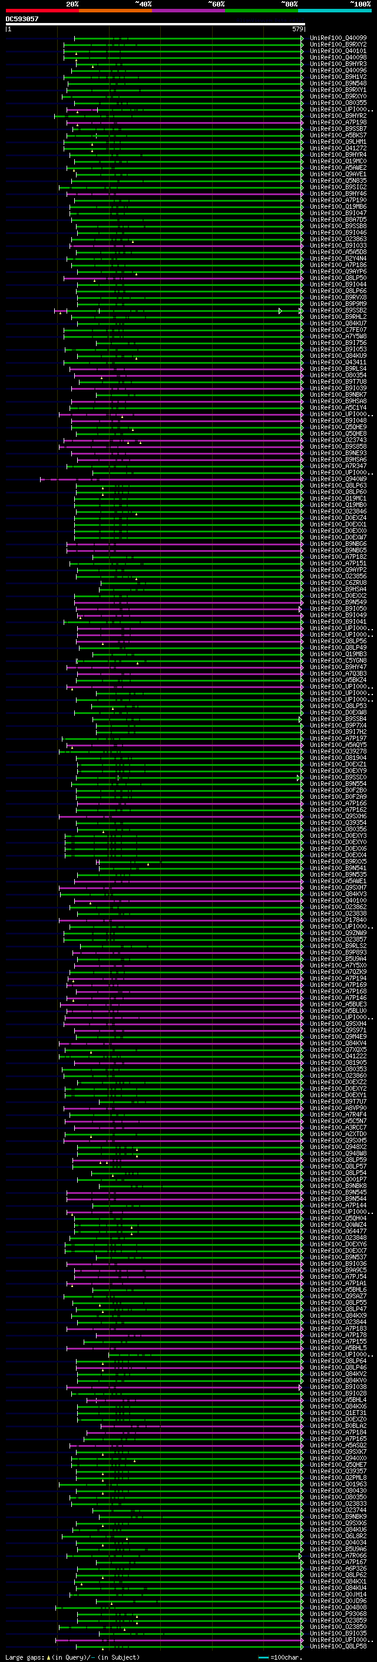Select the UniRef100_Q6L8R2 label

pyautogui.click(x=338, y=1536)
